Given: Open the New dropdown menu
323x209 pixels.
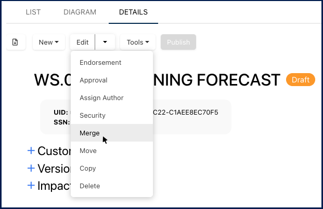Looking at the screenshot, I should [x=49, y=42].
